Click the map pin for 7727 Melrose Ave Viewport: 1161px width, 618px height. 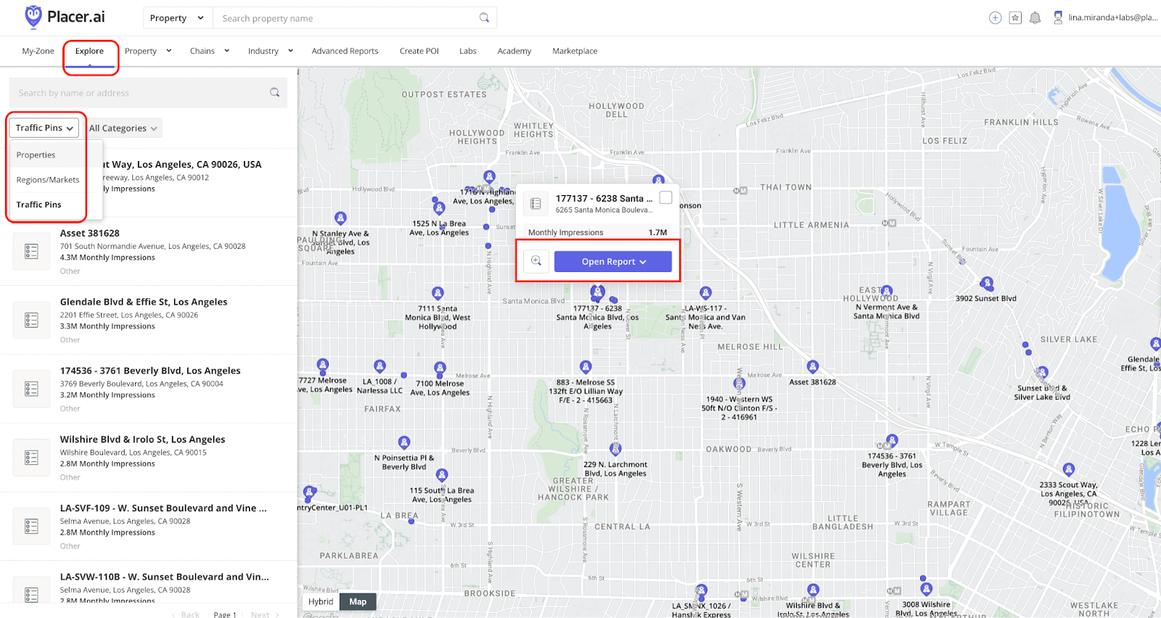click(x=323, y=365)
